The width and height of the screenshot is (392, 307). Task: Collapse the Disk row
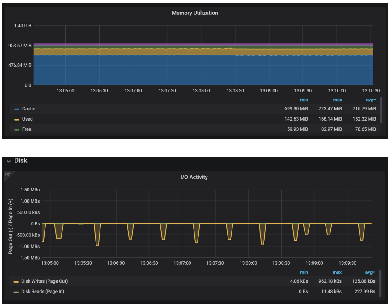pyautogui.click(x=9, y=161)
